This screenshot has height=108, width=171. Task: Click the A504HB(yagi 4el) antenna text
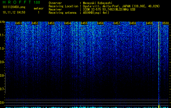96,13
